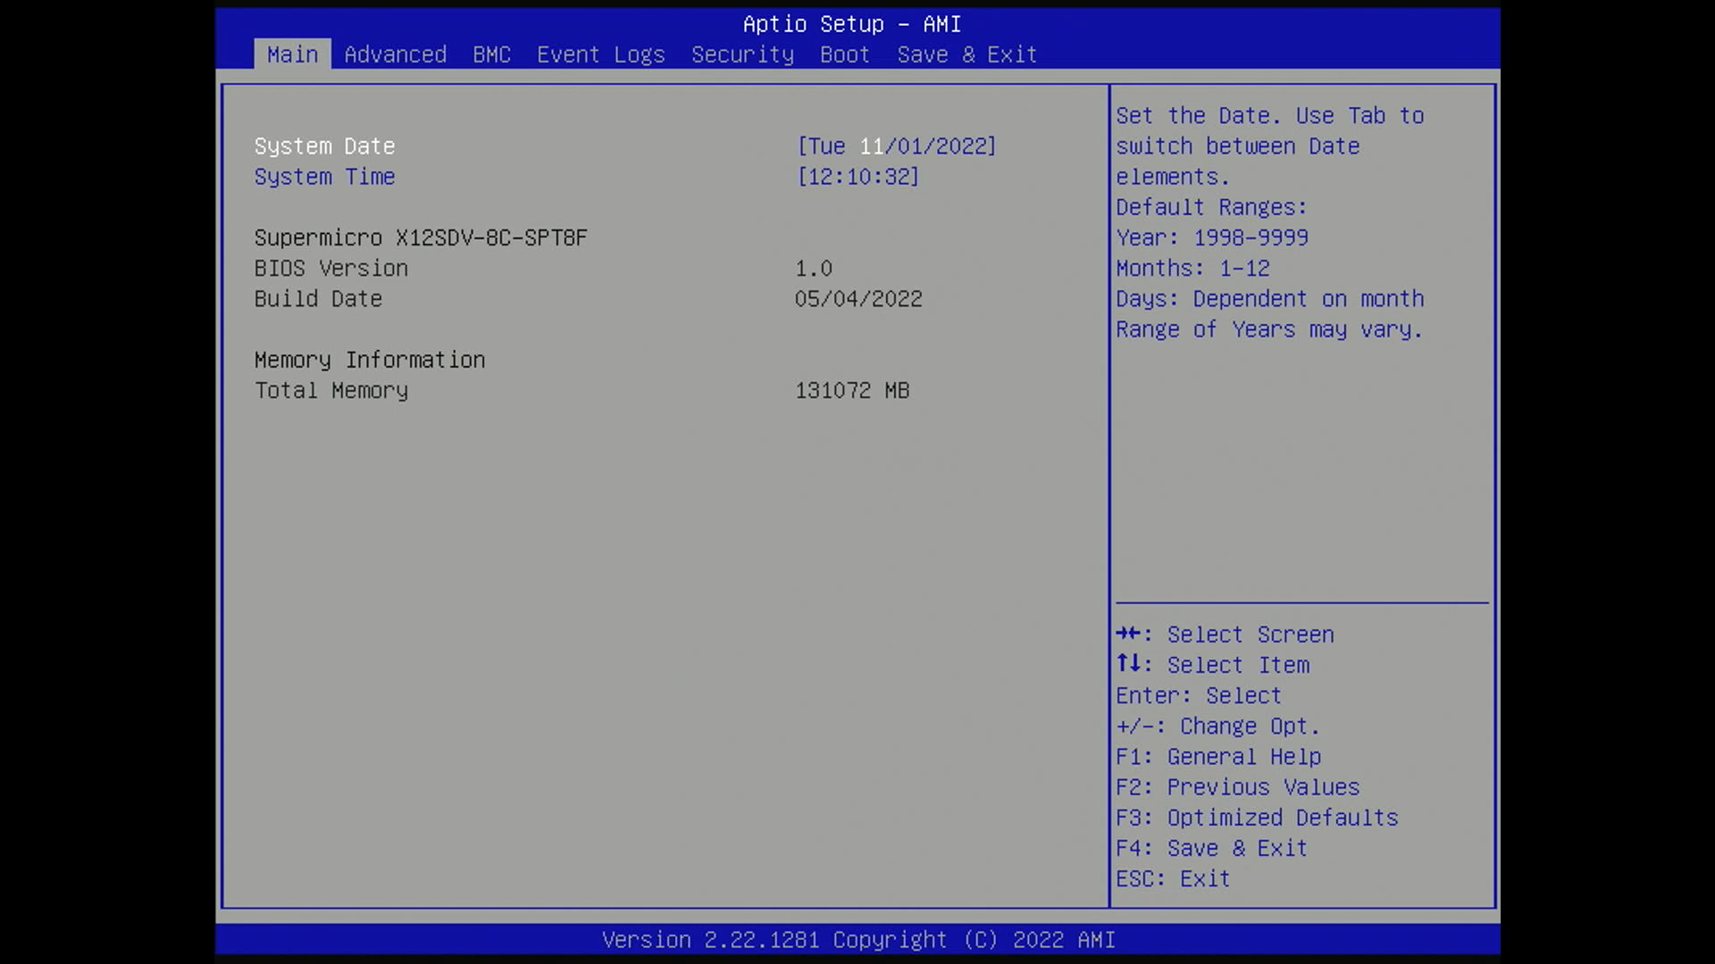Go to the Security tab
This screenshot has height=964, width=1715.
742,54
